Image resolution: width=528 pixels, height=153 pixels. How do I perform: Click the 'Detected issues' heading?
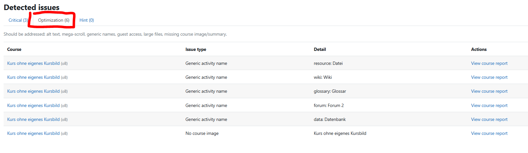point(32,7)
